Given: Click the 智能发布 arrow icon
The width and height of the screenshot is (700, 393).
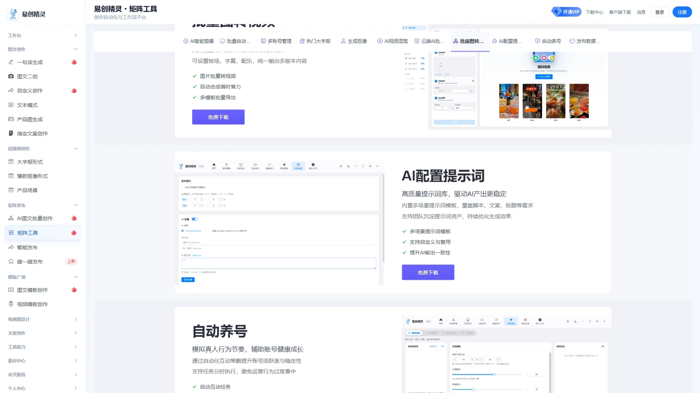Looking at the screenshot, I should [11, 247].
